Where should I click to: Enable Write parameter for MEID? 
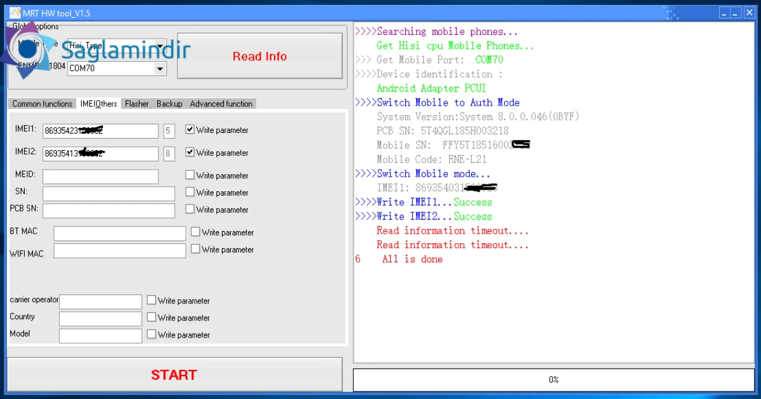[x=190, y=175]
